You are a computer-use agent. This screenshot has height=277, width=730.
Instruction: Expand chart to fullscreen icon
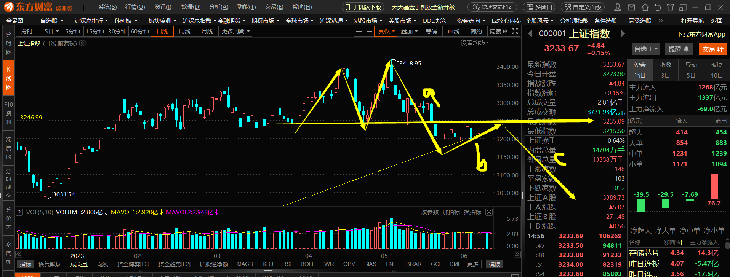pyautogui.click(x=515, y=31)
